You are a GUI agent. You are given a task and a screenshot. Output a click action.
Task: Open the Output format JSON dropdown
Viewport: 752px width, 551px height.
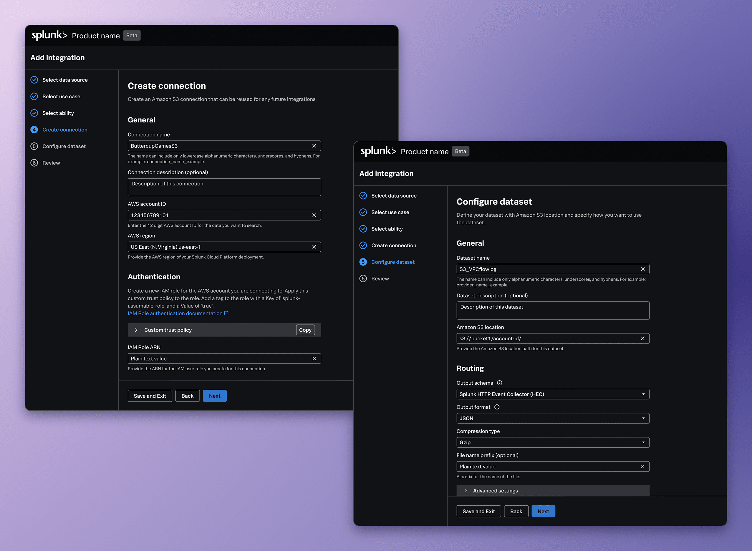click(552, 418)
